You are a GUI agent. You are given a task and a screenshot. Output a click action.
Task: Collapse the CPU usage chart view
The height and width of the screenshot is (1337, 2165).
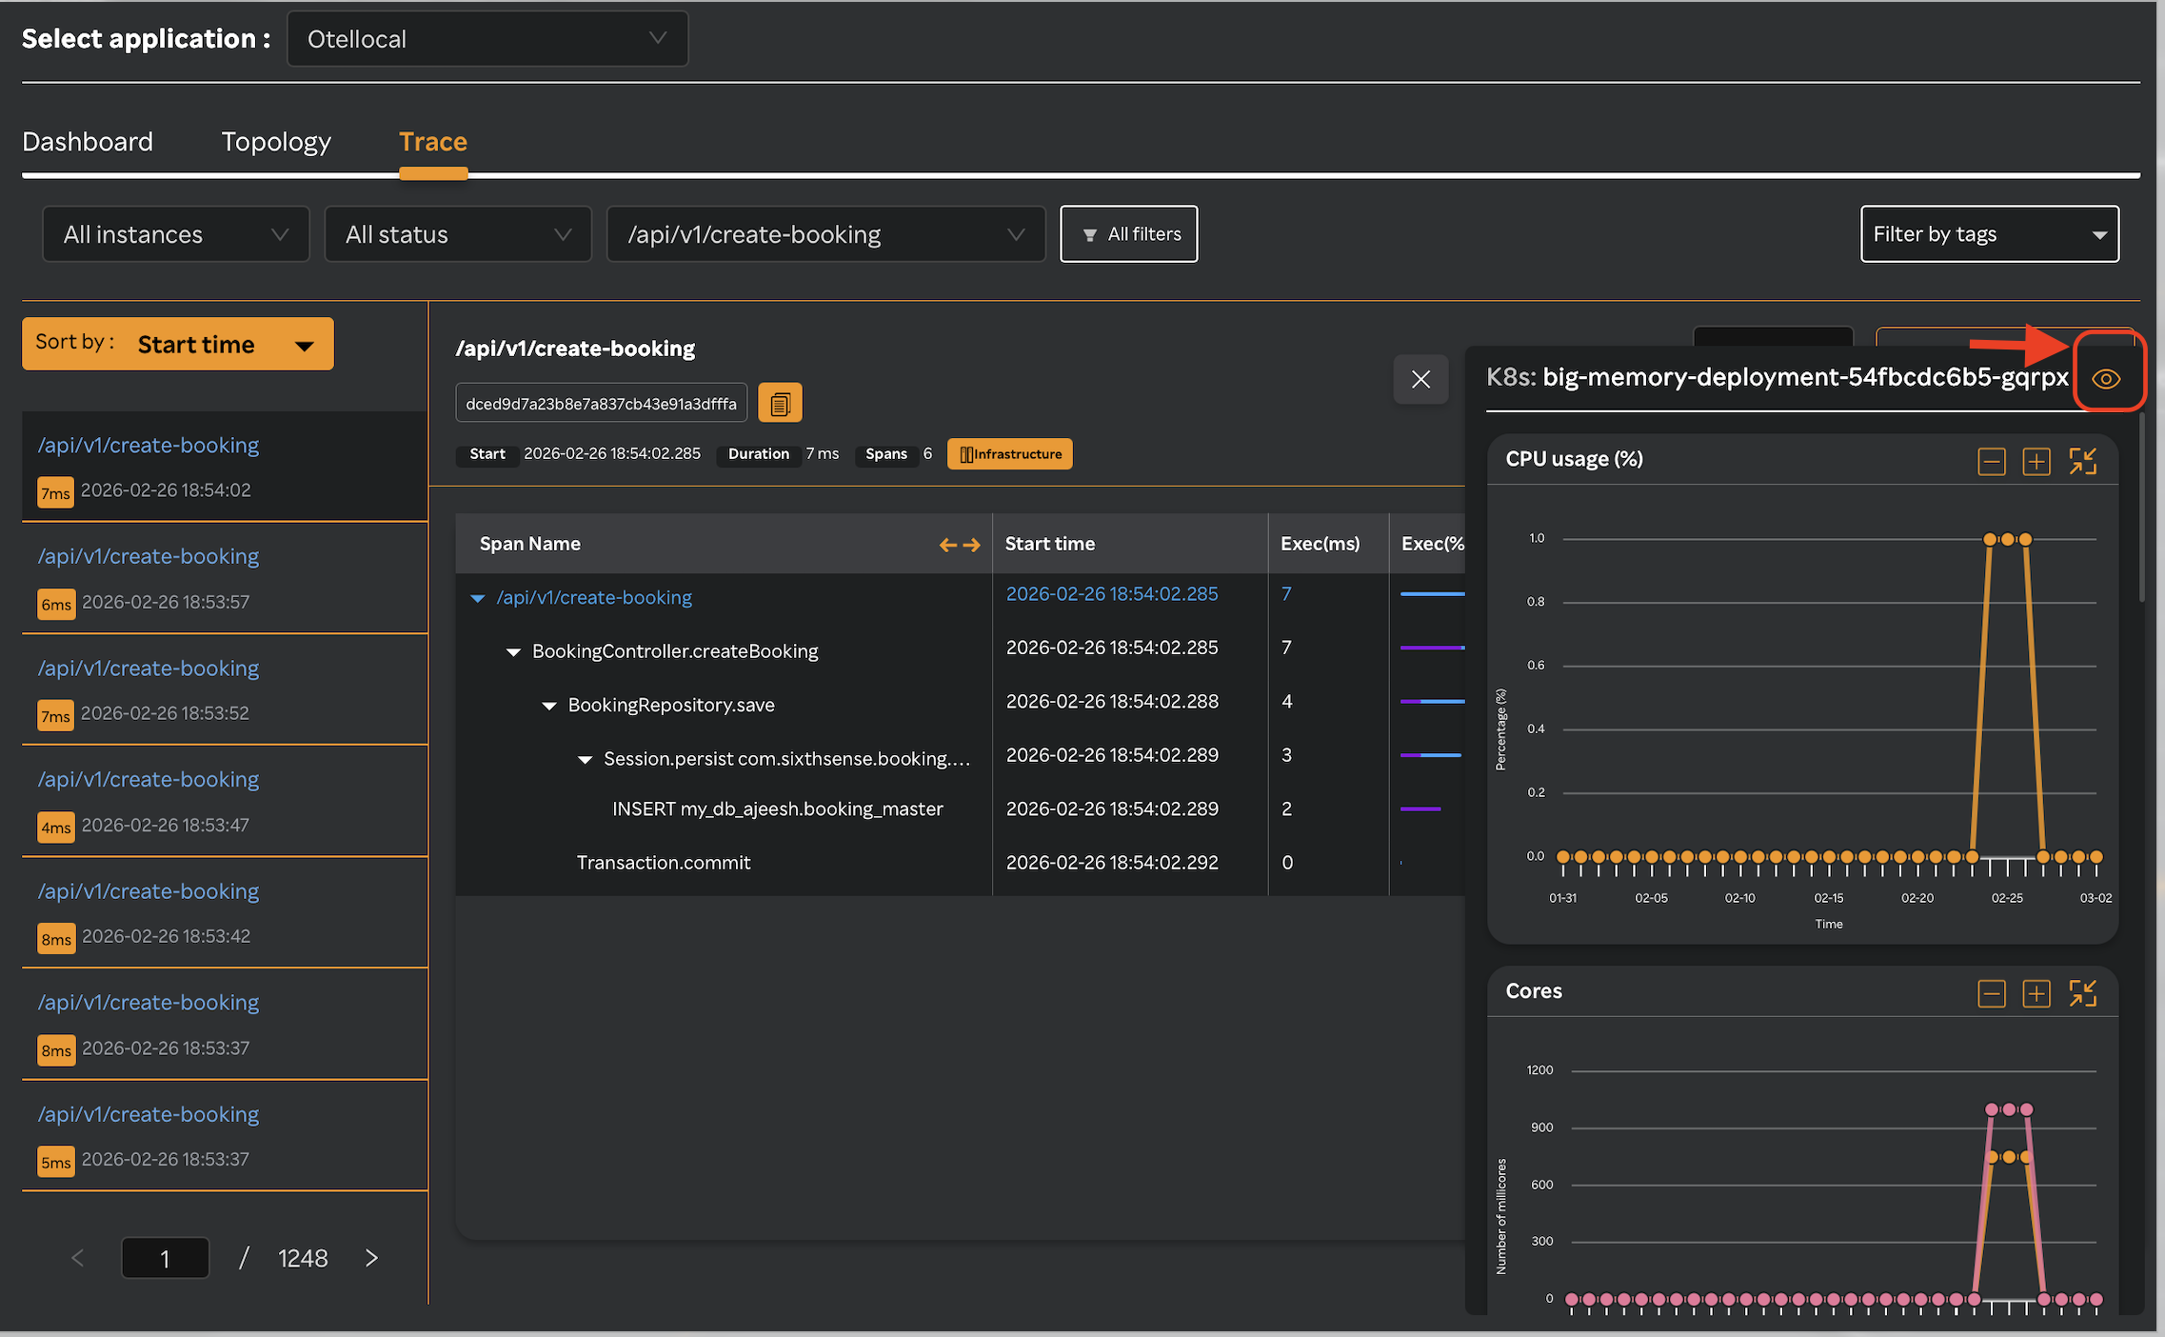(2082, 462)
